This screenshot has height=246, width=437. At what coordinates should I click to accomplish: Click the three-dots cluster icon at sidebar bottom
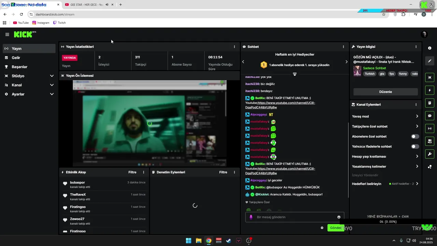(429, 167)
